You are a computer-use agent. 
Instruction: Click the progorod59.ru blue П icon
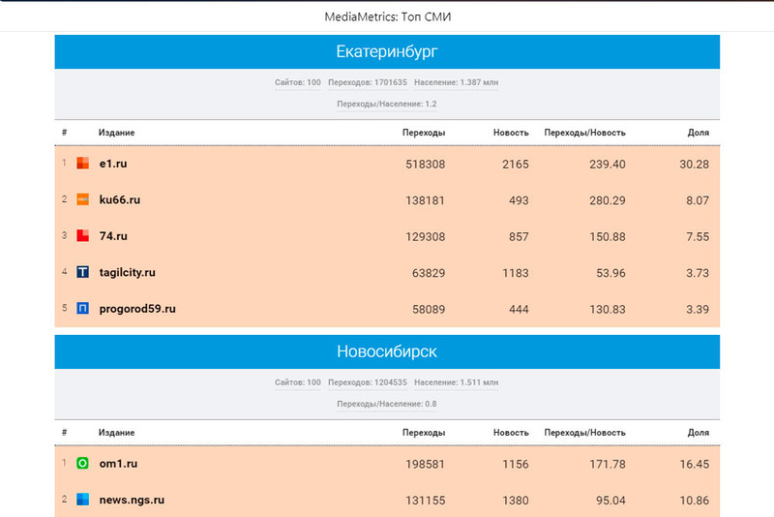(83, 309)
